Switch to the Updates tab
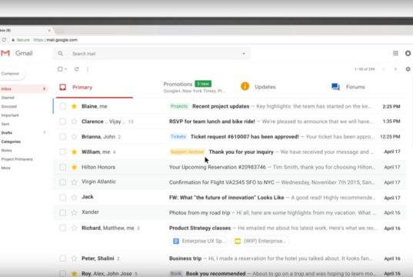 pyautogui.click(x=258, y=87)
